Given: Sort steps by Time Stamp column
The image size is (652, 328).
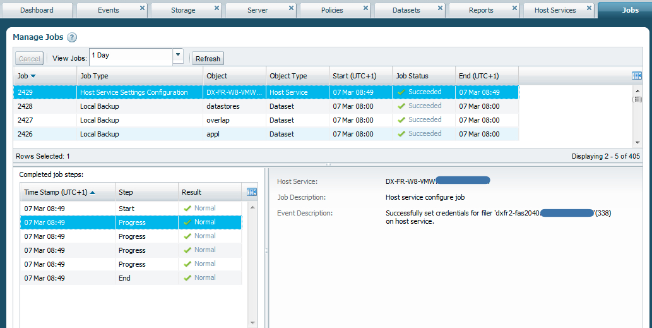Looking at the screenshot, I should [60, 192].
